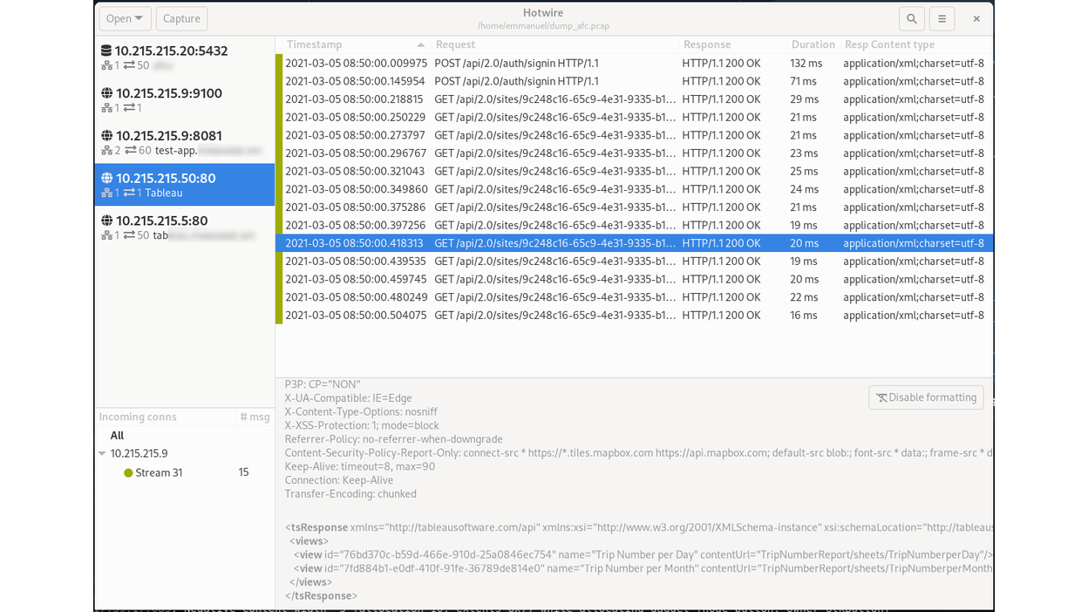Open the hamburger menu in the header bar

coord(942,18)
